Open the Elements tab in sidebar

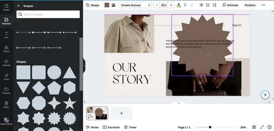[x=6, y=21]
